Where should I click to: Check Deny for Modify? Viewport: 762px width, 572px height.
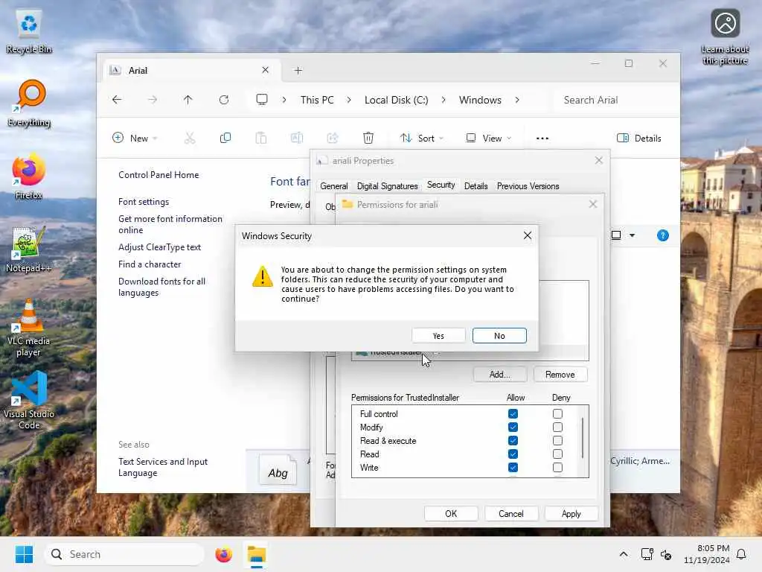pyautogui.click(x=557, y=427)
